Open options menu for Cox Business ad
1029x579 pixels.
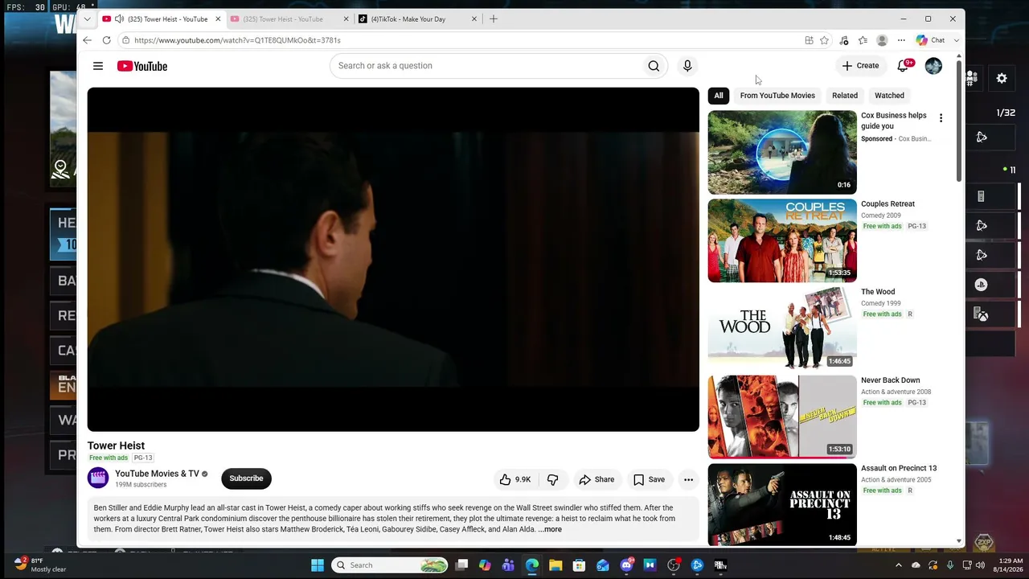click(x=941, y=118)
